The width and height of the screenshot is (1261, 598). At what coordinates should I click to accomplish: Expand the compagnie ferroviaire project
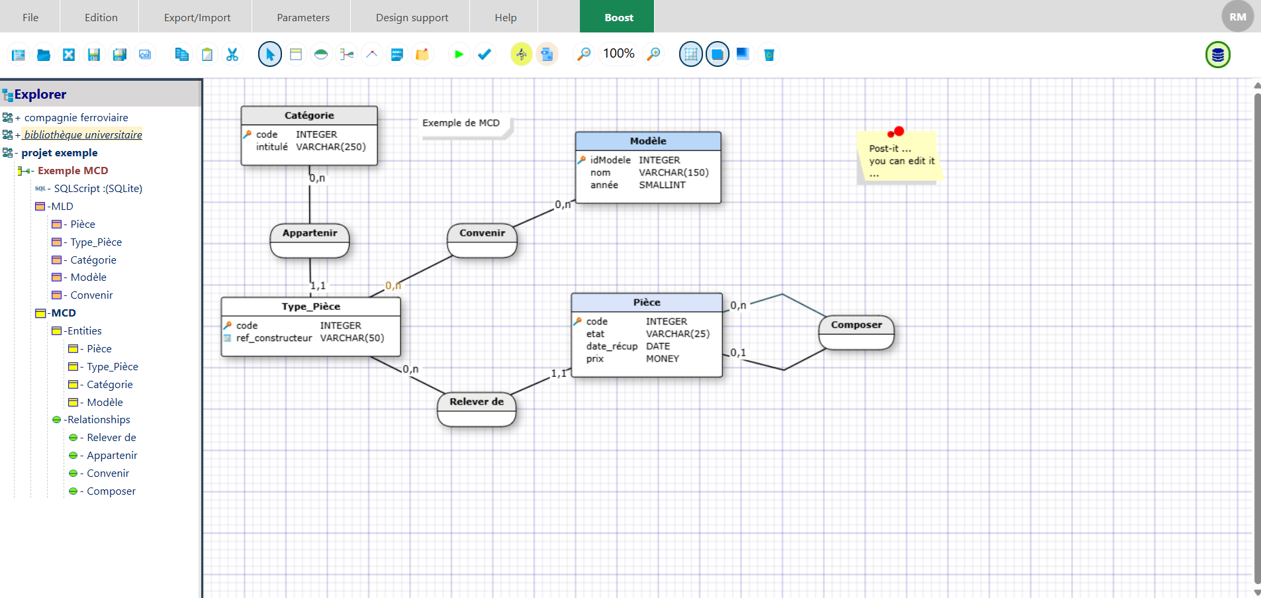18,118
